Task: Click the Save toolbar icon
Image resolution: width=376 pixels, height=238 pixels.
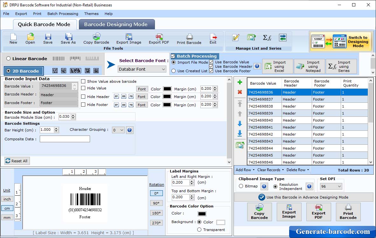Action: tap(48, 38)
